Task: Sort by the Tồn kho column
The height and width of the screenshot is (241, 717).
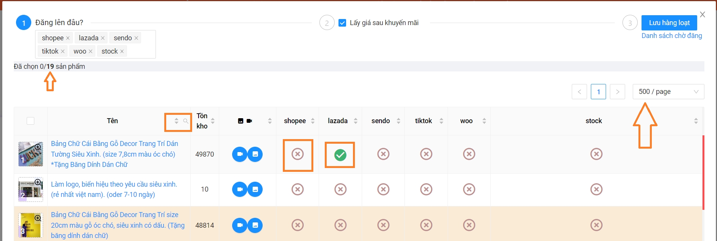Action: [213, 121]
